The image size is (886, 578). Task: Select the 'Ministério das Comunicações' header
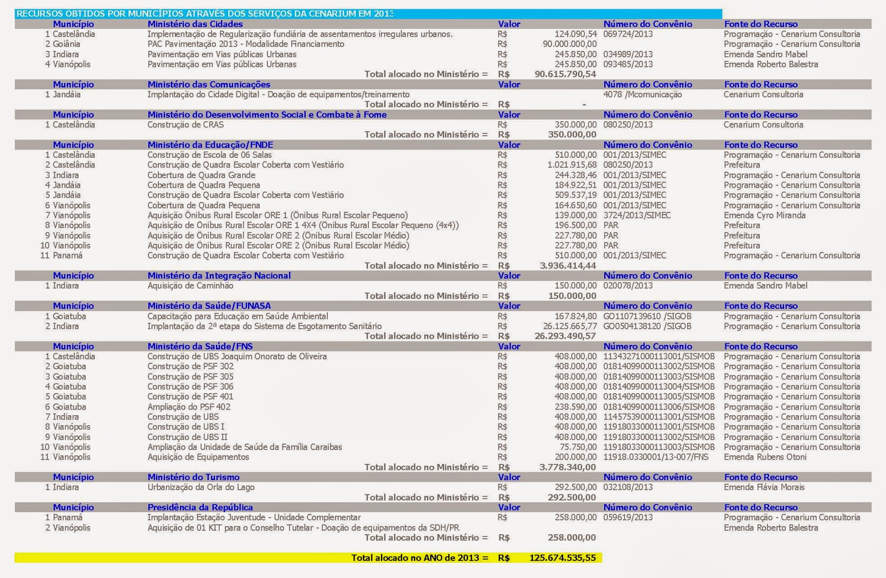point(209,84)
